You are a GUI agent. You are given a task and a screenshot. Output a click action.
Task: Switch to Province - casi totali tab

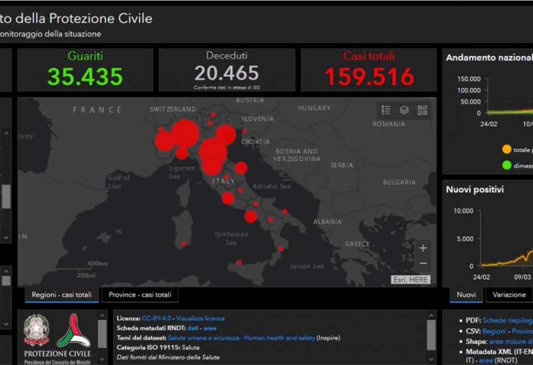click(x=140, y=295)
